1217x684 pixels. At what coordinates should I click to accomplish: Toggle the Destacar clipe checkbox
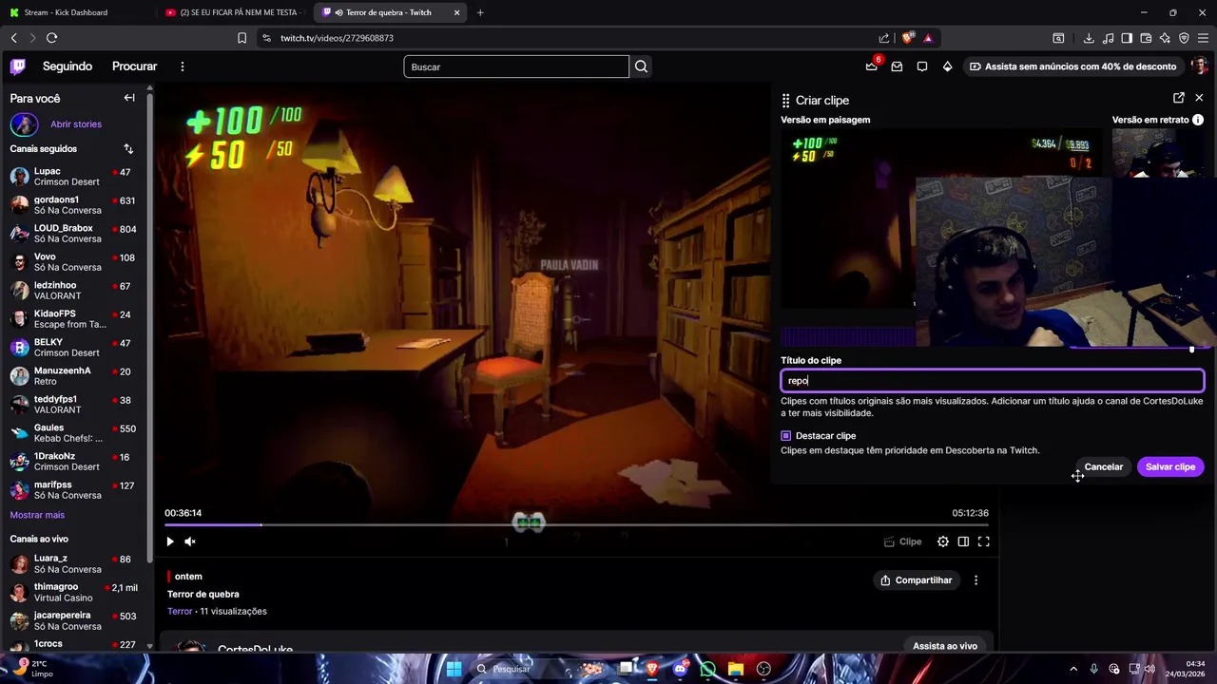point(786,436)
